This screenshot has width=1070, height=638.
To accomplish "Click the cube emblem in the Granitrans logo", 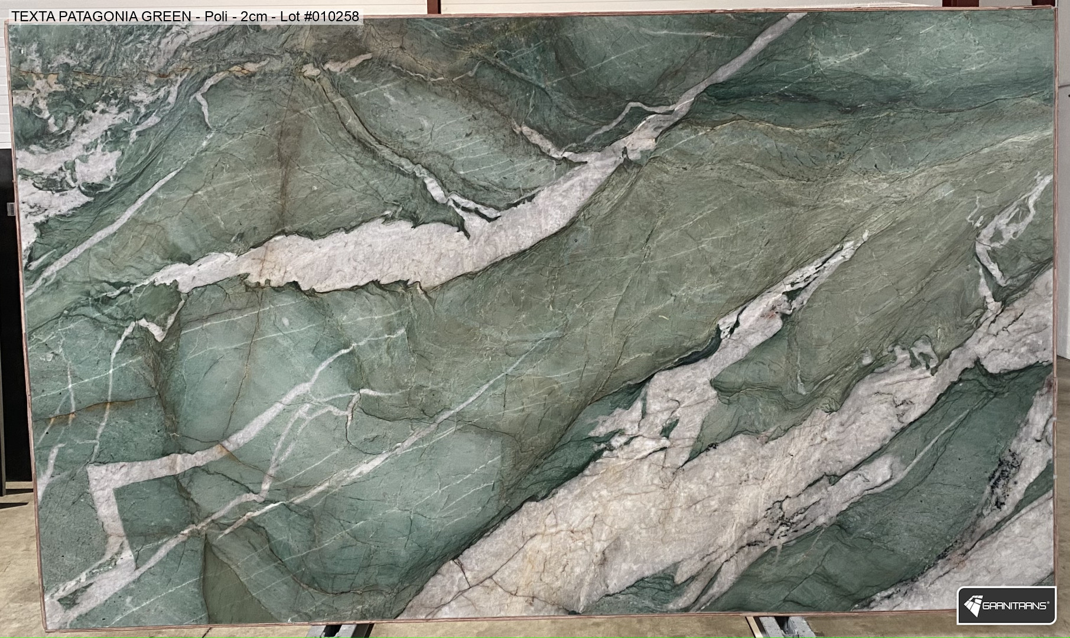I will (x=973, y=605).
